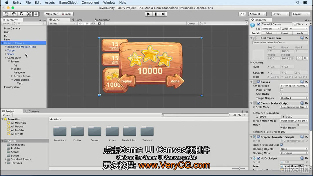Toggle Game UI Canvas active checkbox
The width and height of the screenshot is (313, 176).
tap(259, 24)
